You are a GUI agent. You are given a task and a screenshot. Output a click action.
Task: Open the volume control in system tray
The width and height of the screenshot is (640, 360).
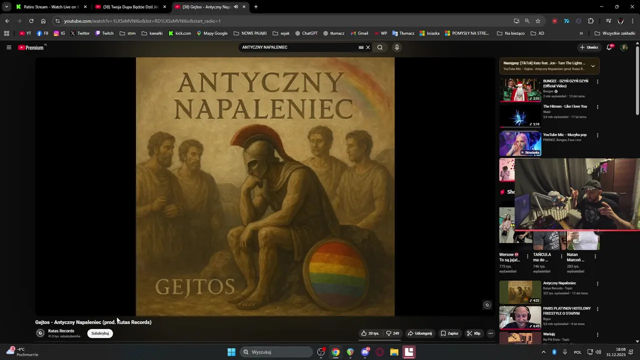pos(598,352)
